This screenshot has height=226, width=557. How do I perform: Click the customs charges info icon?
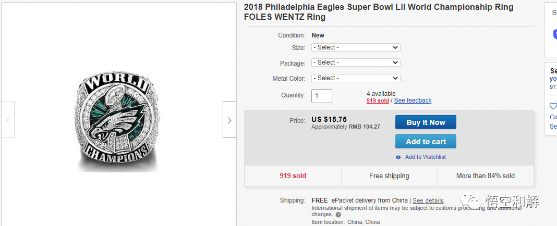pos(338,215)
